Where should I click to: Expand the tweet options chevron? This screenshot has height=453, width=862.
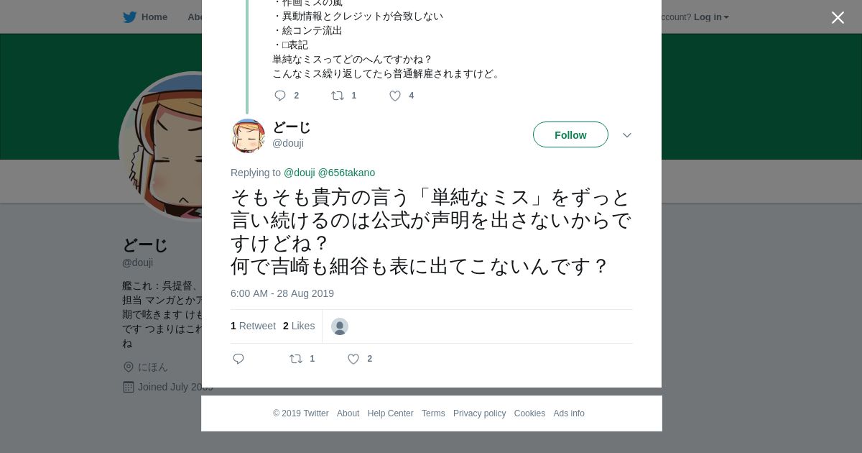(626, 135)
